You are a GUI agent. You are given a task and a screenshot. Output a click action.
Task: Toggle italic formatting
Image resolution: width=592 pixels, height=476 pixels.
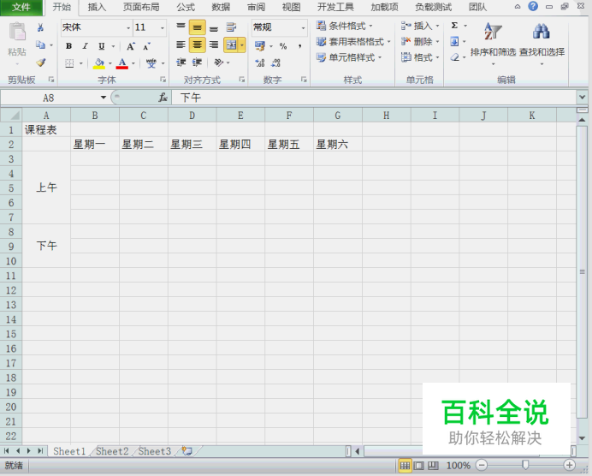point(85,46)
